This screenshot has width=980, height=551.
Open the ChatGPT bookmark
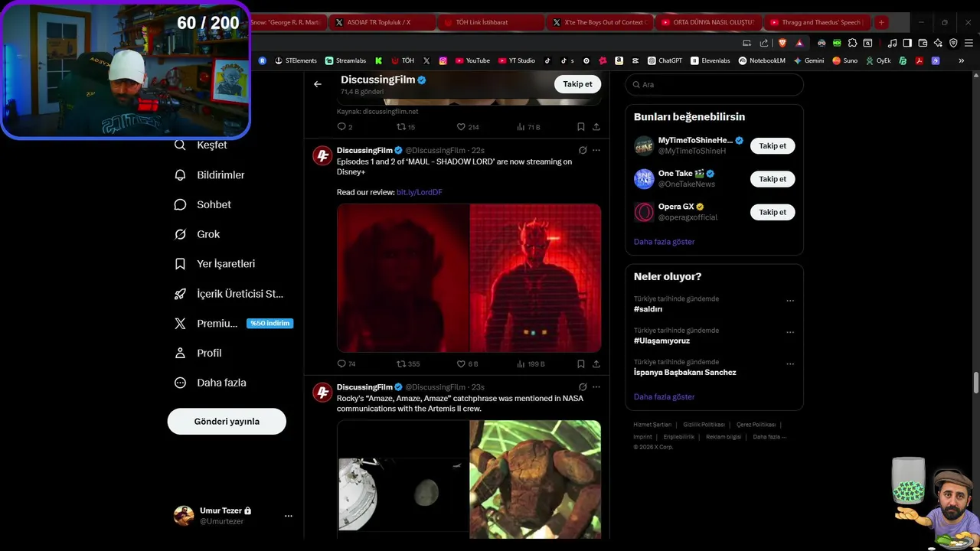[x=665, y=60]
